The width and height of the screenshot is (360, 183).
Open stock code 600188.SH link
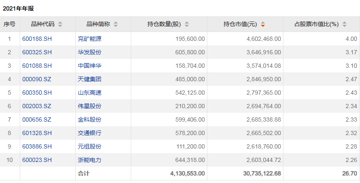37,39
